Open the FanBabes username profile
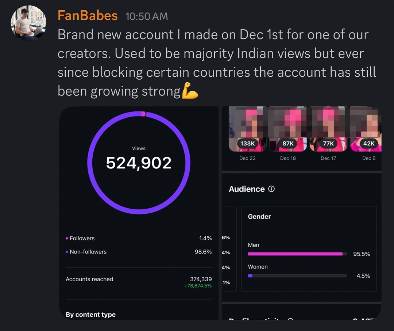Image resolution: width=394 pixels, height=331 pixels. pos(88,16)
